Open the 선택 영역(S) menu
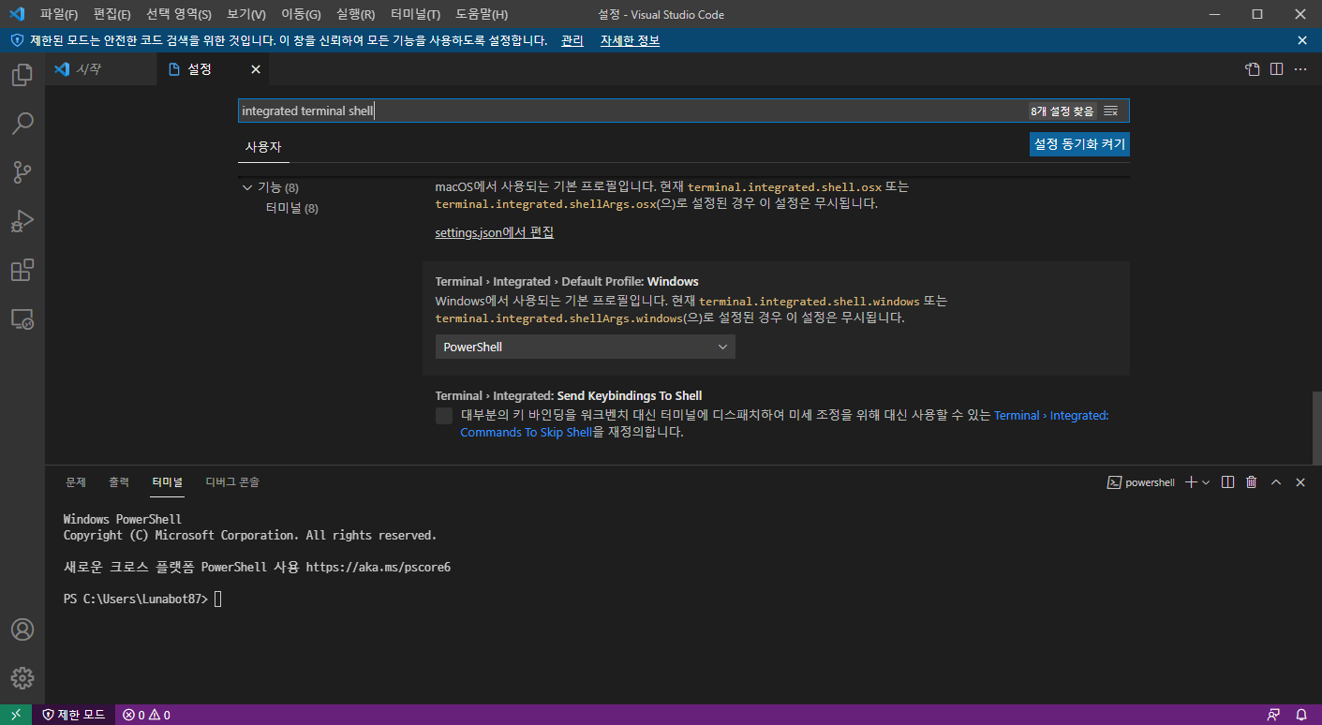The image size is (1322, 725). pos(179,14)
